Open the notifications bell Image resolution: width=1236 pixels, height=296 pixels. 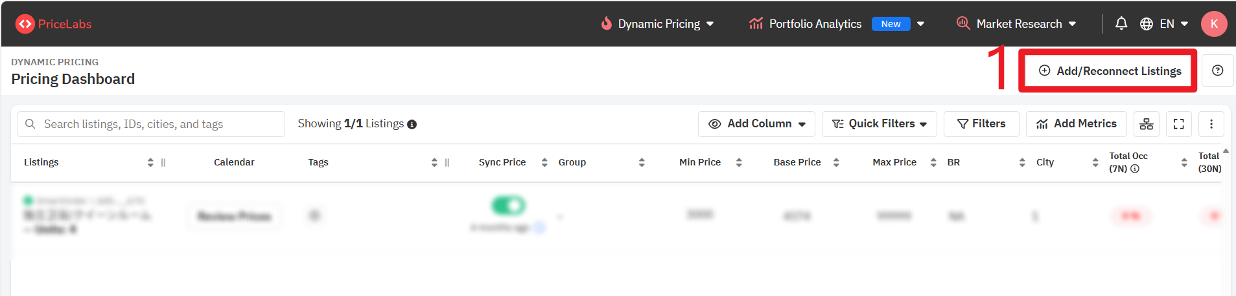click(1121, 24)
